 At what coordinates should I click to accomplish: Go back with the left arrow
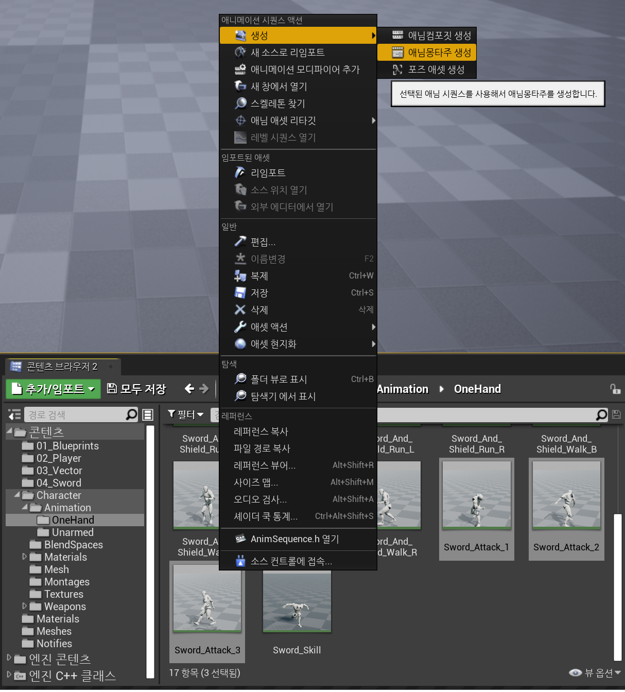tap(189, 389)
